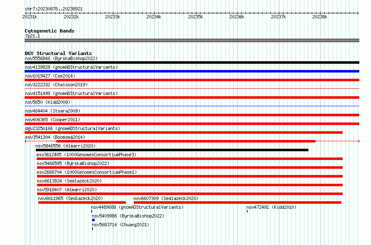Click the short nsv6611965 red bar
Viewport: 371px width, 245px height.
(82, 202)
